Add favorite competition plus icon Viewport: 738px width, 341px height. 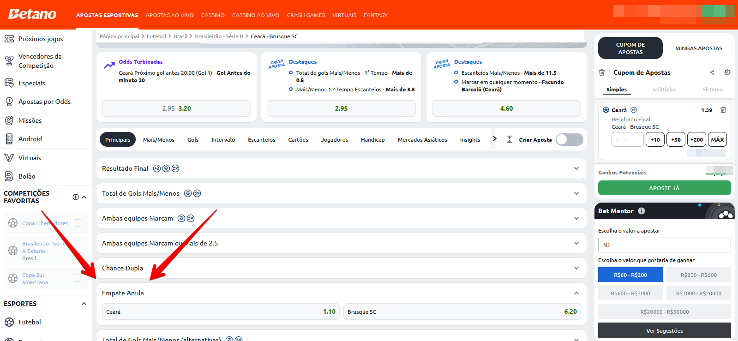pyautogui.click(x=76, y=197)
